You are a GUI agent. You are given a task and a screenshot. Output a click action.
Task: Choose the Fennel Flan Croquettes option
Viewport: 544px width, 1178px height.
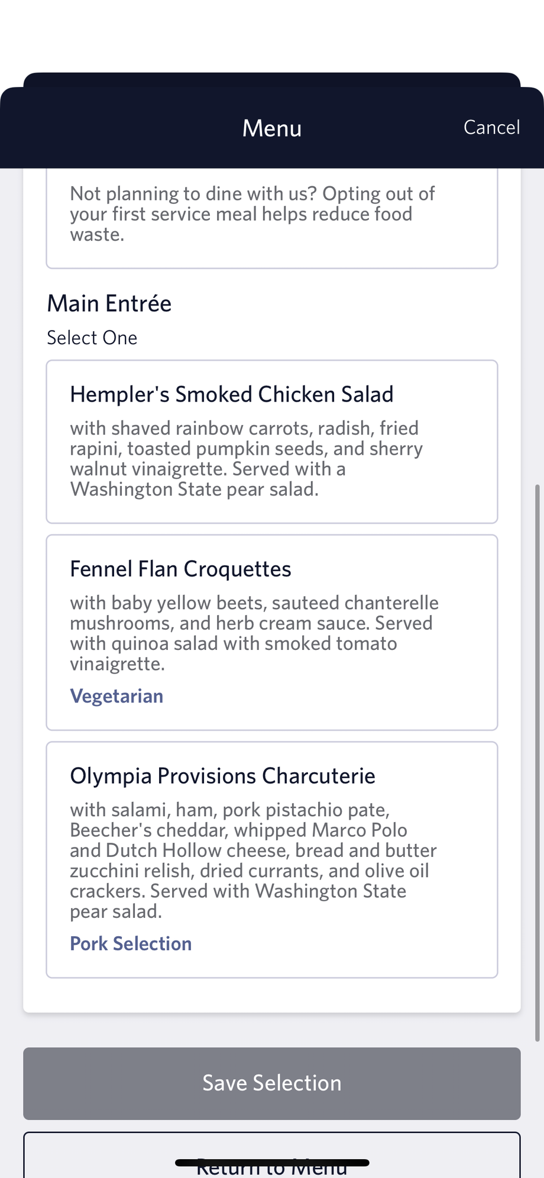(180, 569)
